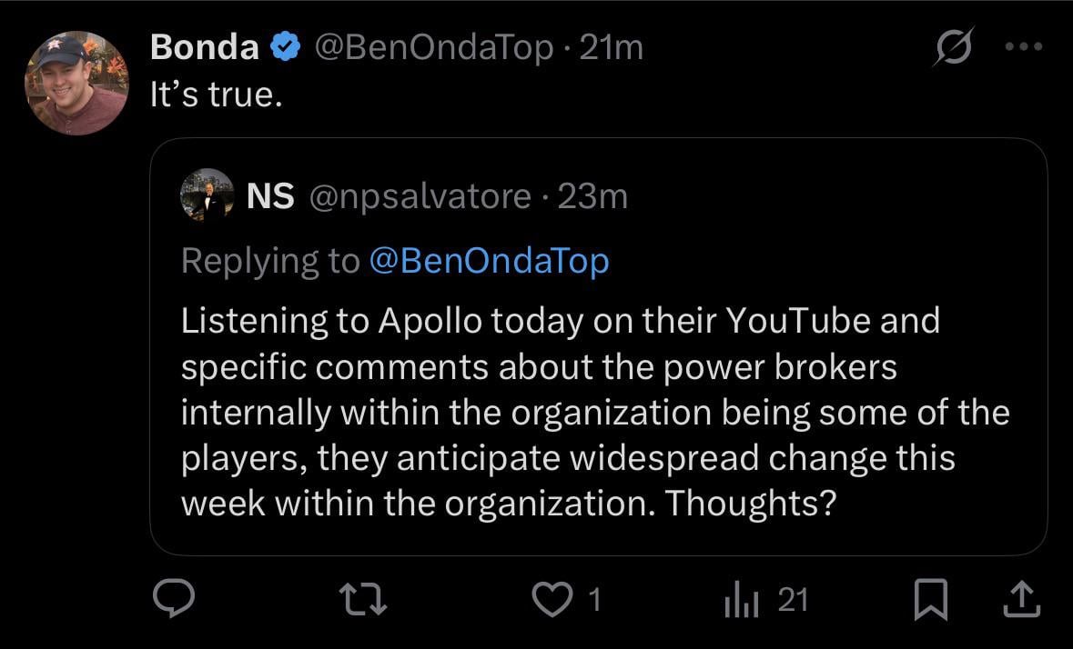Click the reply speech bubble icon
1073x649 pixels.
click(x=173, y=599)
